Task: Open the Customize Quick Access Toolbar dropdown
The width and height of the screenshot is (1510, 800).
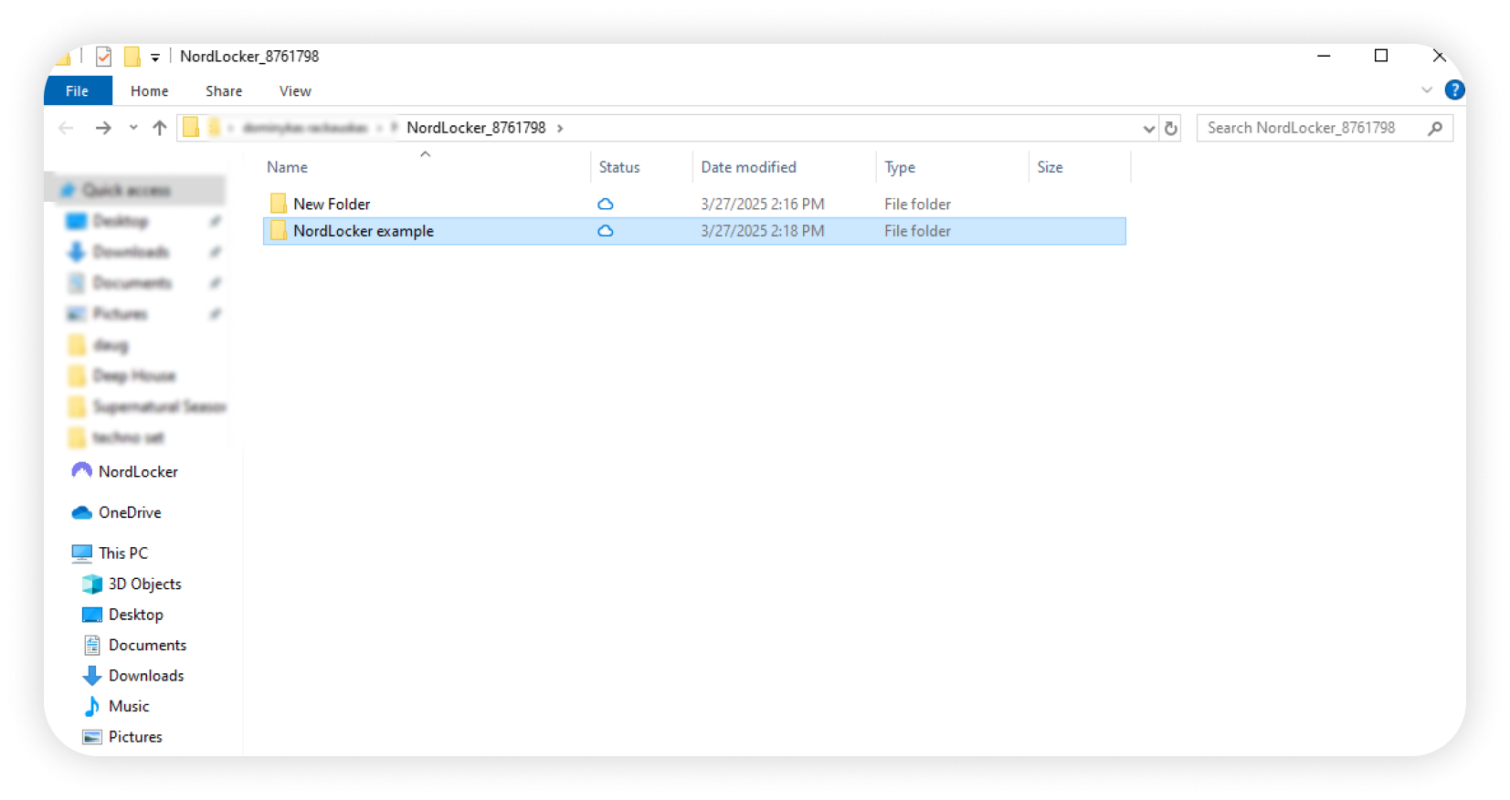Action: pos(155,58)
